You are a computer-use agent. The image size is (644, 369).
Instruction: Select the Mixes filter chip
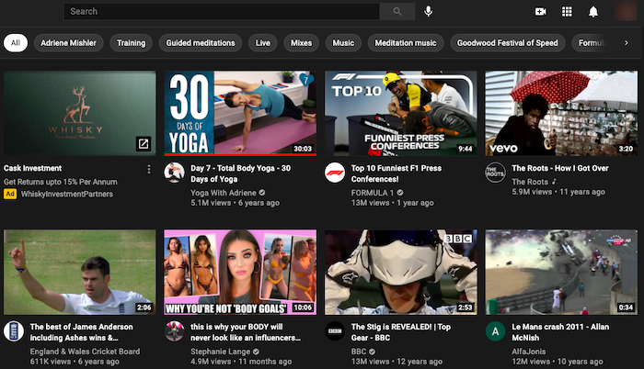(301, 42)
